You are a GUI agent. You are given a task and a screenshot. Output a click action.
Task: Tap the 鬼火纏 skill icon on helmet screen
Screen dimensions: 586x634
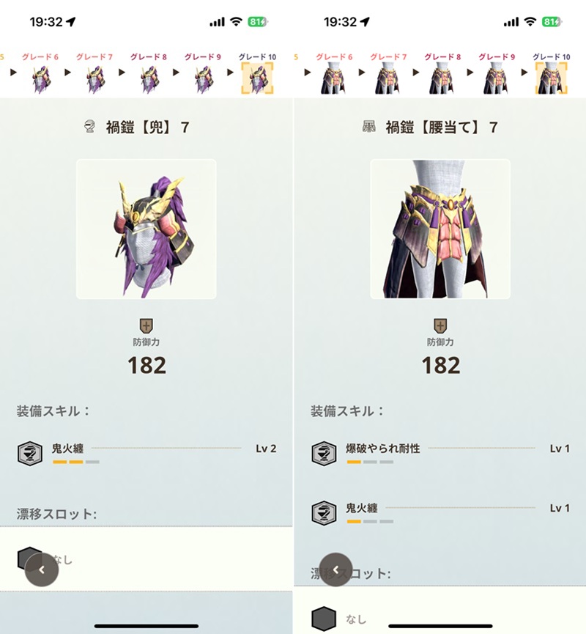[30, 453]
